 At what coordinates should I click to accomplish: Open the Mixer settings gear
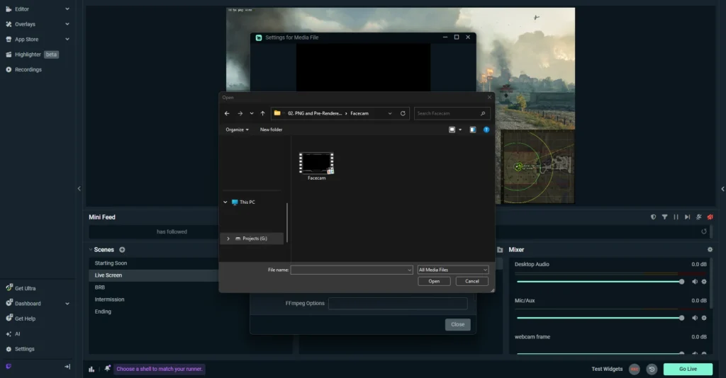710,250
